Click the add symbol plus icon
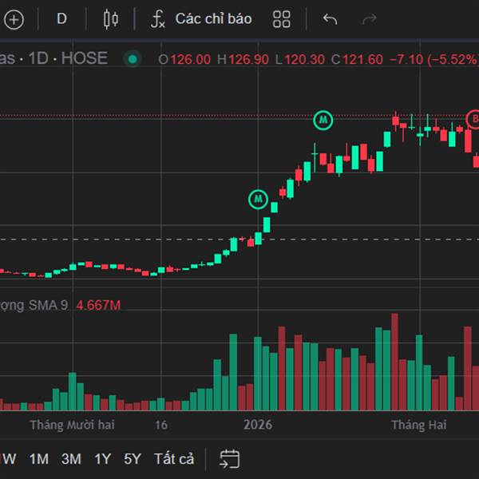Image resolution: width=479 pixels, height=479 pixels. tap(14, 20)
